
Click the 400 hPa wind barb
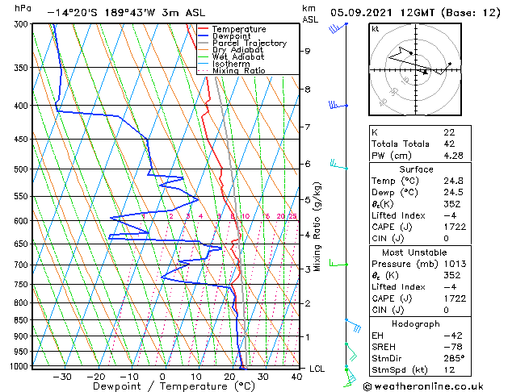tap(338, 105)
